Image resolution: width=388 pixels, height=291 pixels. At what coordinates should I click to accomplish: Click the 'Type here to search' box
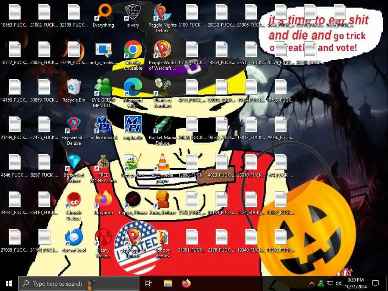(79, 283)
